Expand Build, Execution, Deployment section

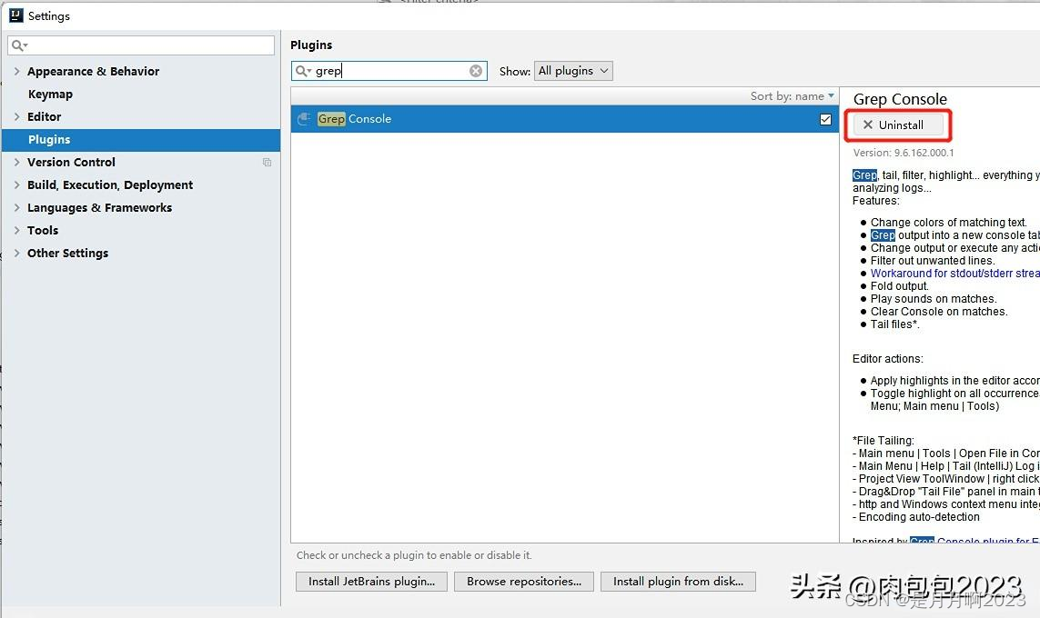(16, 184)
